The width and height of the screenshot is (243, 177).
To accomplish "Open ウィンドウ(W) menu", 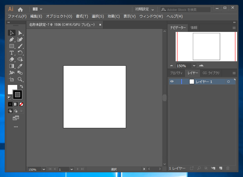I will (151, 16).
